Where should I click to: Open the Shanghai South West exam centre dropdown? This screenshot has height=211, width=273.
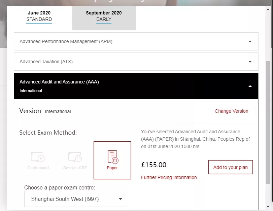(x=75, y=199)
